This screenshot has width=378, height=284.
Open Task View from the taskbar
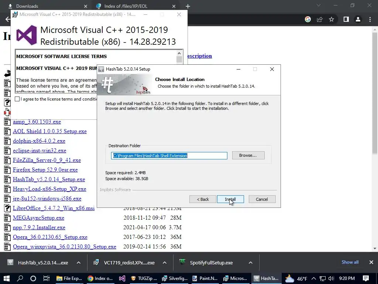(46, 278)
